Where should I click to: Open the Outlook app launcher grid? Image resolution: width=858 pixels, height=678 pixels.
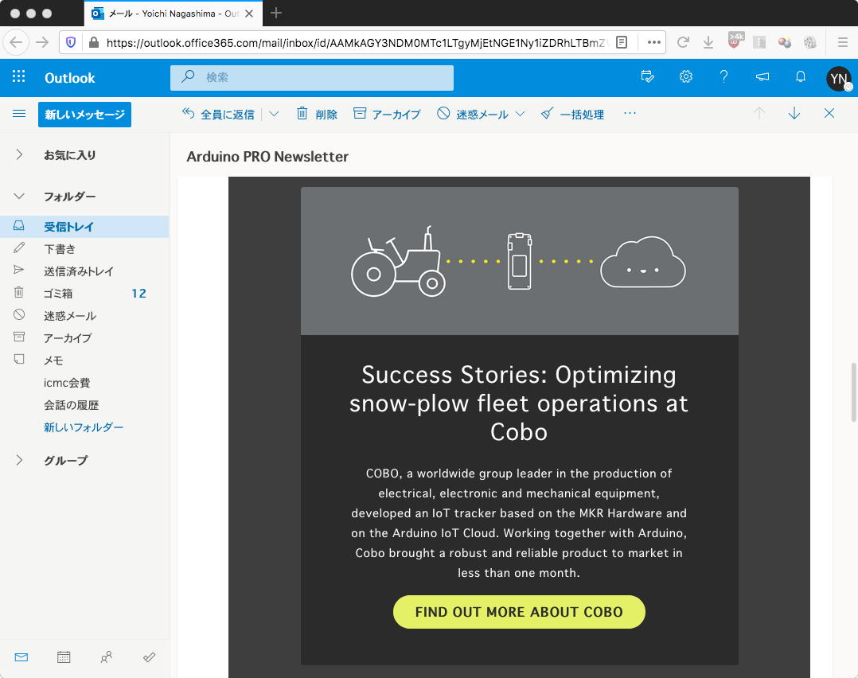click(19, 77)
